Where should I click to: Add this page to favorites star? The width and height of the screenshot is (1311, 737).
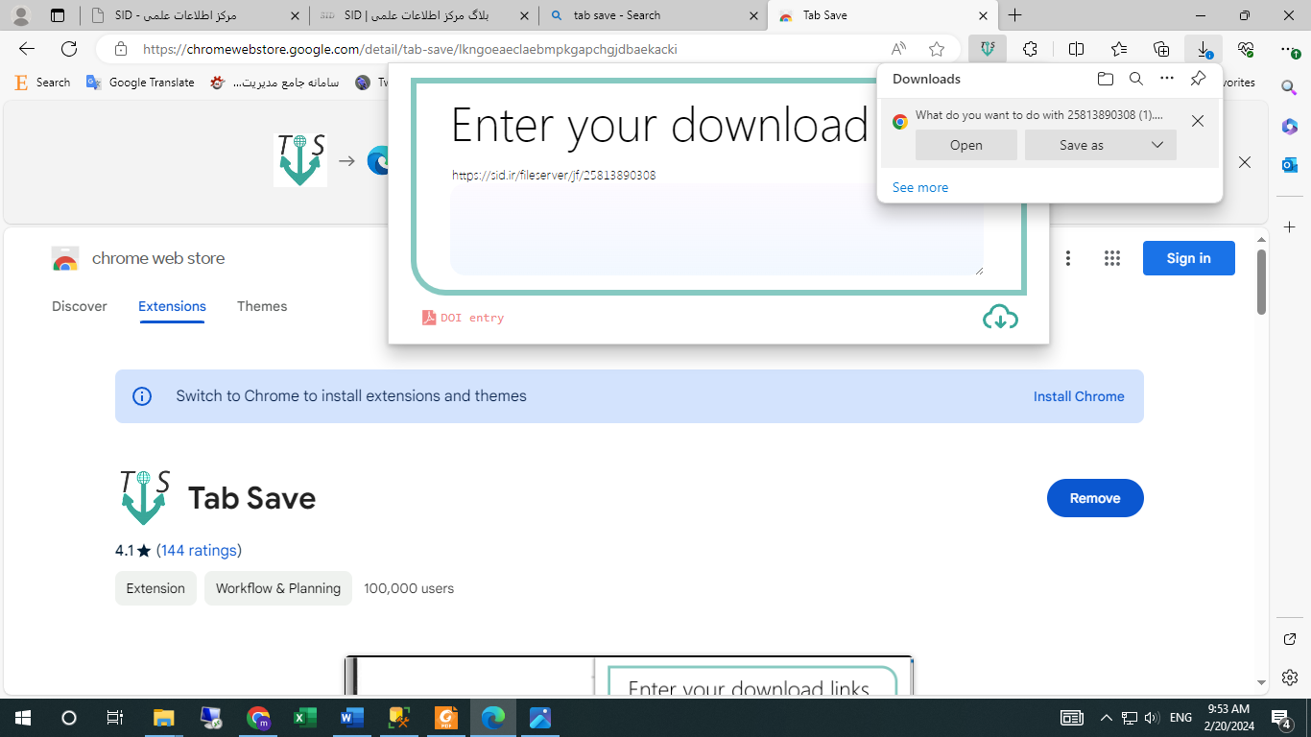pos(937,49)
